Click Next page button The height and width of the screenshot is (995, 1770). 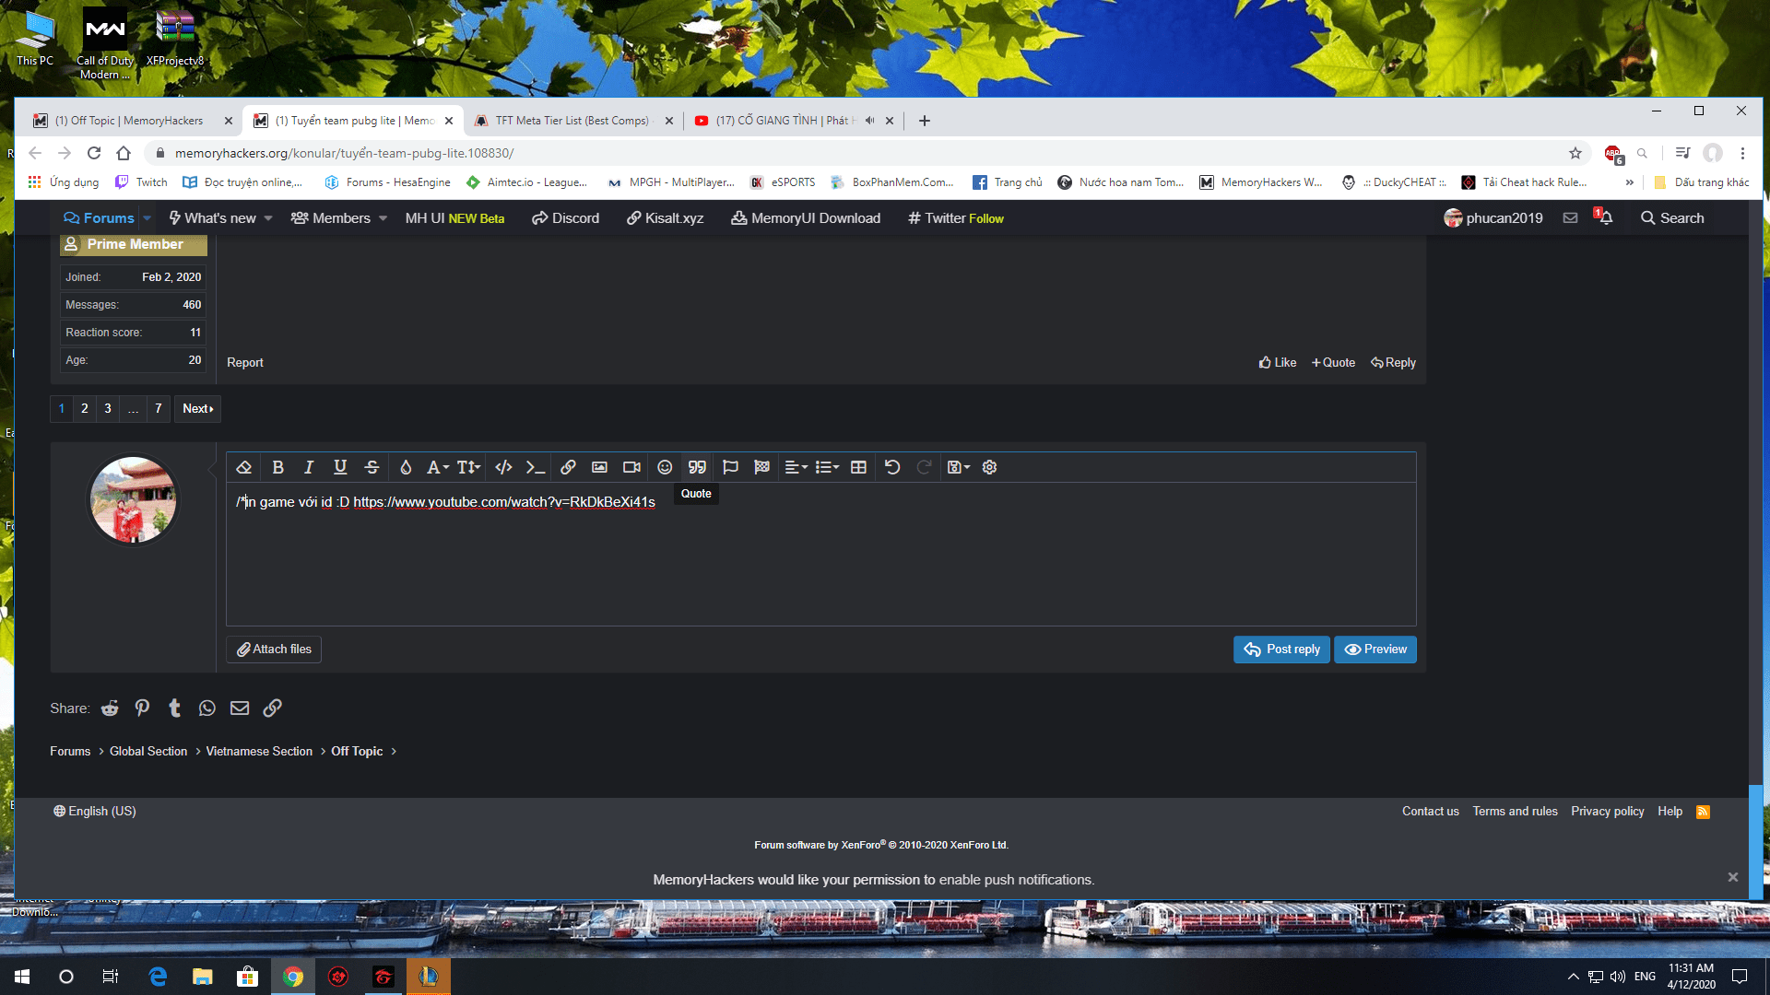click(x=198, y=408)
